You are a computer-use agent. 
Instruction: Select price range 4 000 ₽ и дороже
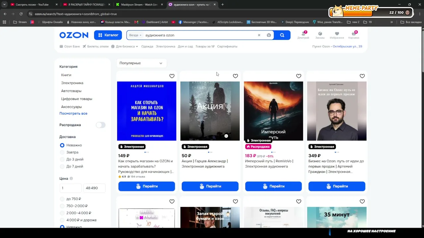point(62,220)
